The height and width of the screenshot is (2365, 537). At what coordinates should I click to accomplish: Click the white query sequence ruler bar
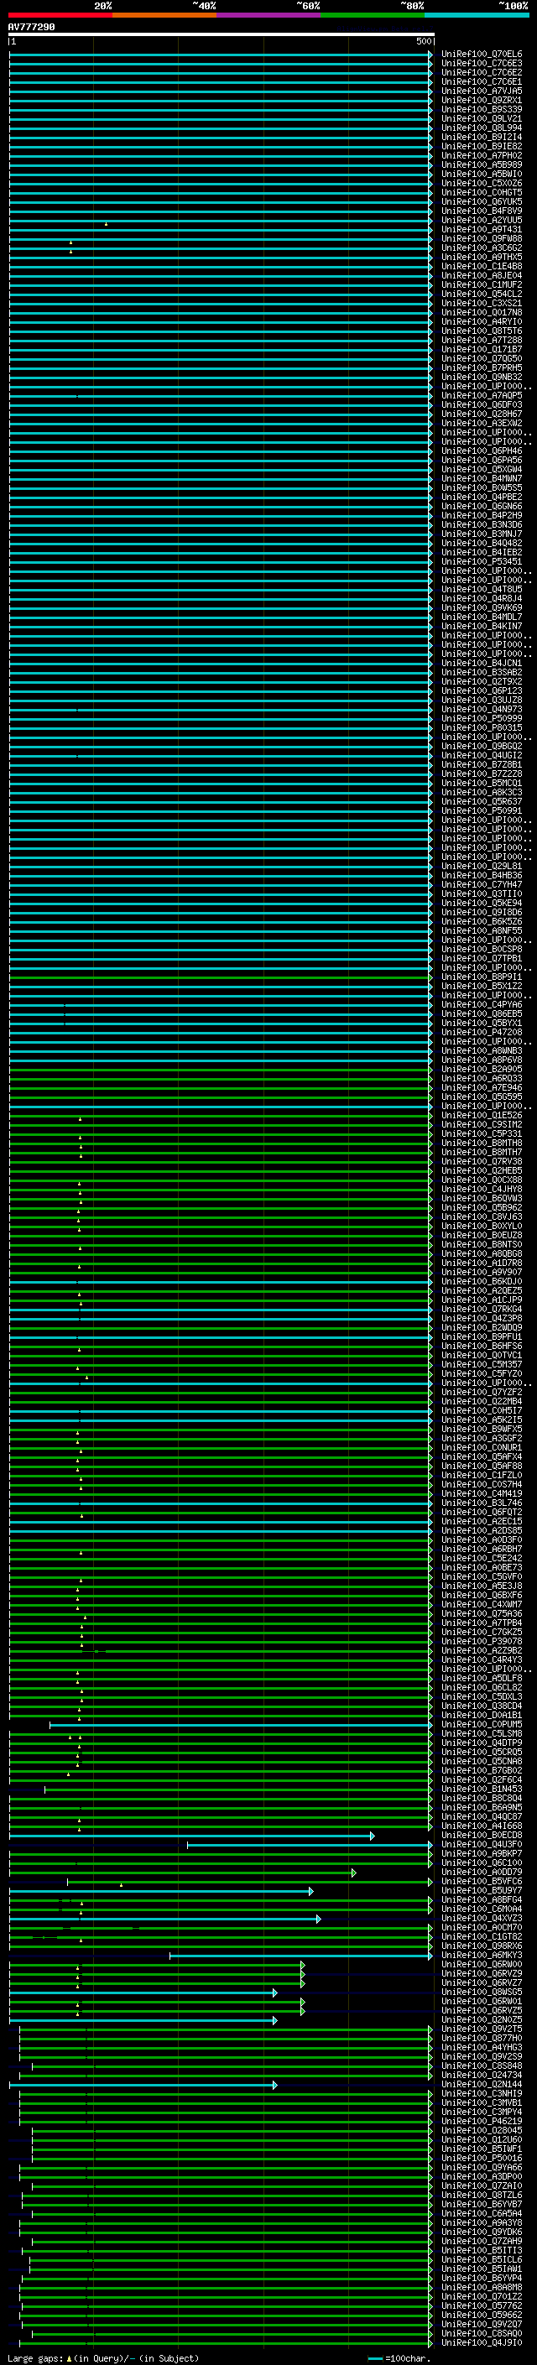222,35
